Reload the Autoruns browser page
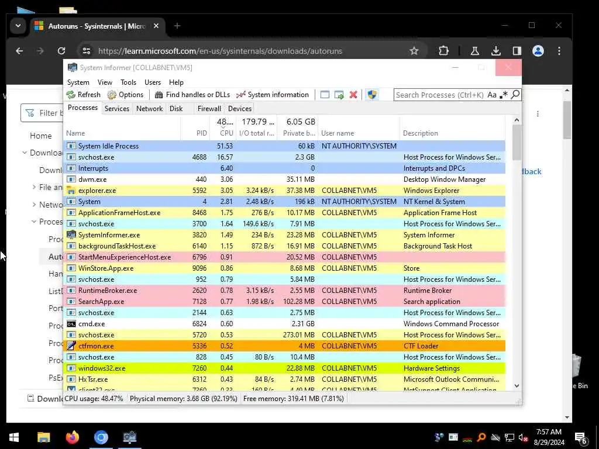Viewport: 599px width, 449px height. [61, 51]
